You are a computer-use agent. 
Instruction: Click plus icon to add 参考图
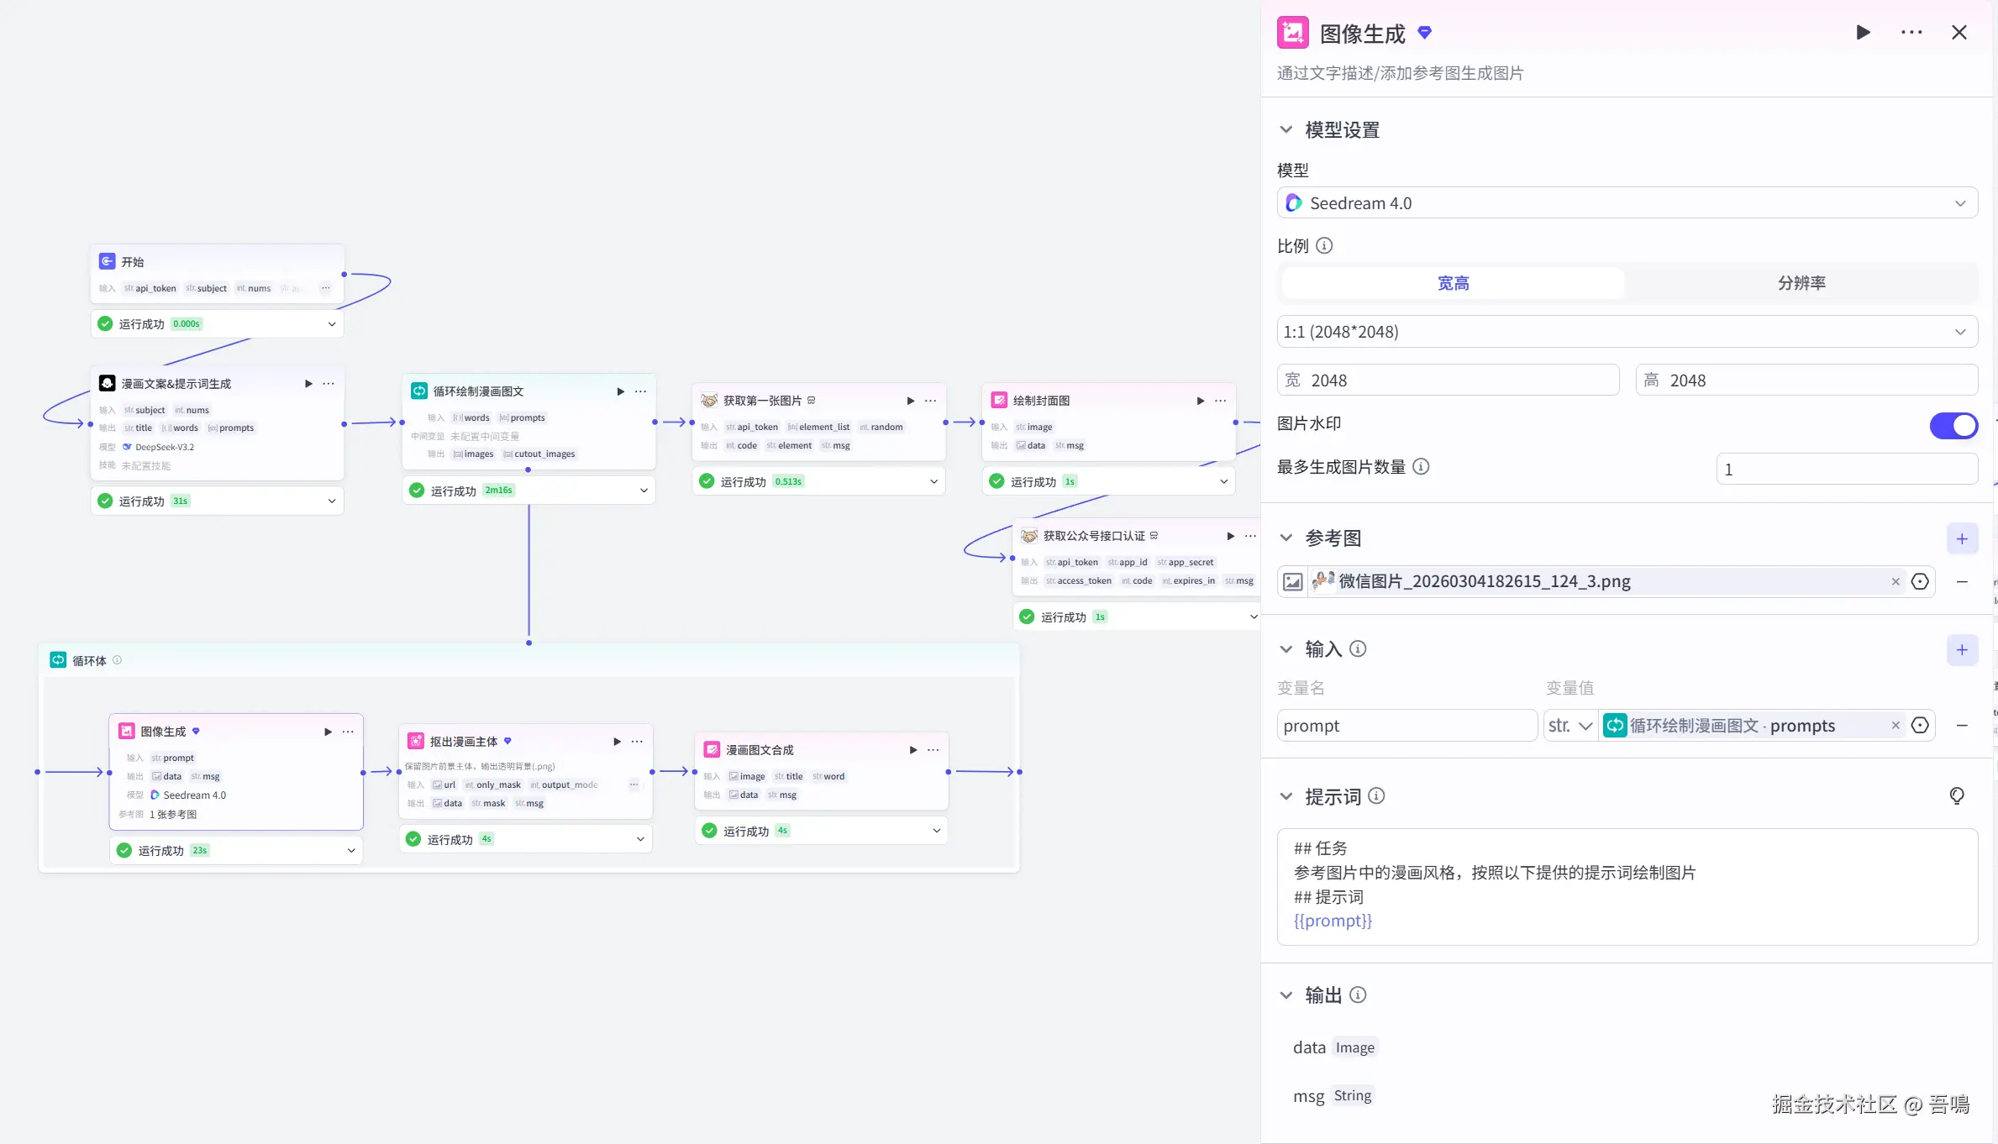coord(1962,539)
